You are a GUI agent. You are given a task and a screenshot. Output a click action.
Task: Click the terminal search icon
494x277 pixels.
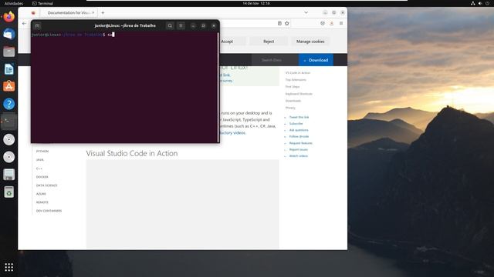tap(170, 25)
